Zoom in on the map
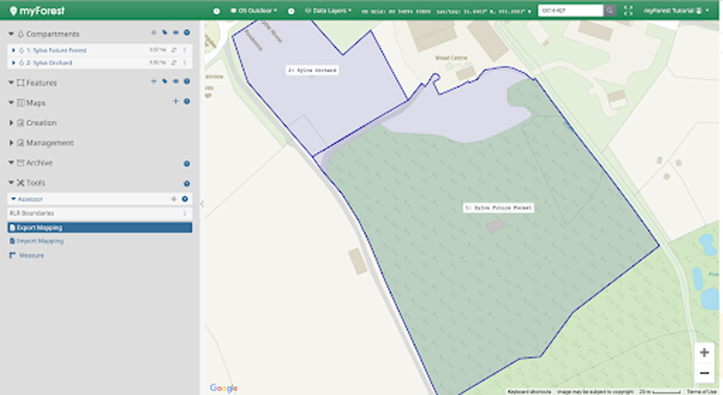This screenshot has height=395, width=723. click(703, 353)
